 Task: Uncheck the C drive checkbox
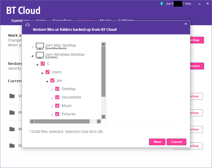(x=43, y=64)
